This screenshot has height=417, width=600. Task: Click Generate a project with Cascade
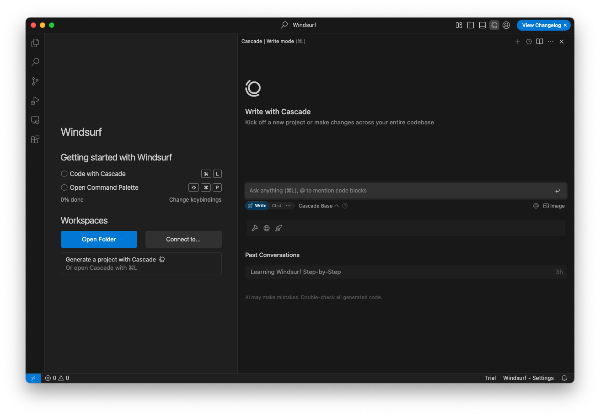[141, 263]
